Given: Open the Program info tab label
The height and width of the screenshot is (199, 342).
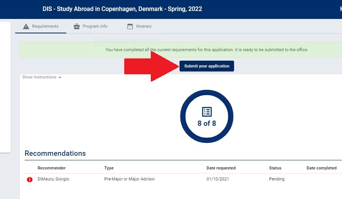Looking at the screenshot, I should 95,27.
